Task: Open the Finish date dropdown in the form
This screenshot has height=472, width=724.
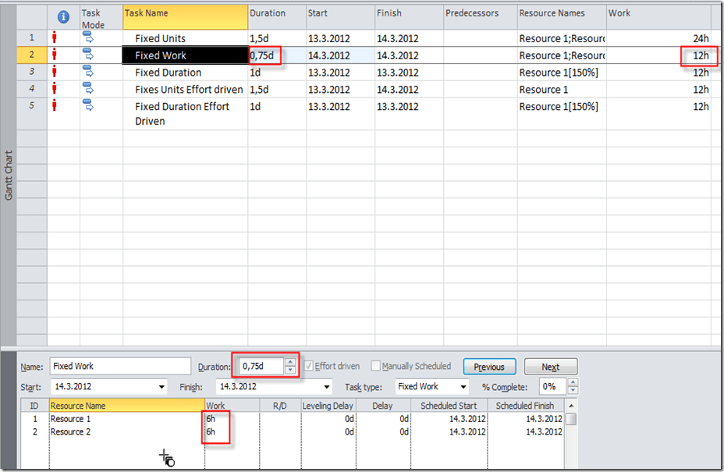Action: [x=327, y=387]
